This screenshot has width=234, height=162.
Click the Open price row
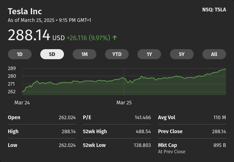pos(42,118)
